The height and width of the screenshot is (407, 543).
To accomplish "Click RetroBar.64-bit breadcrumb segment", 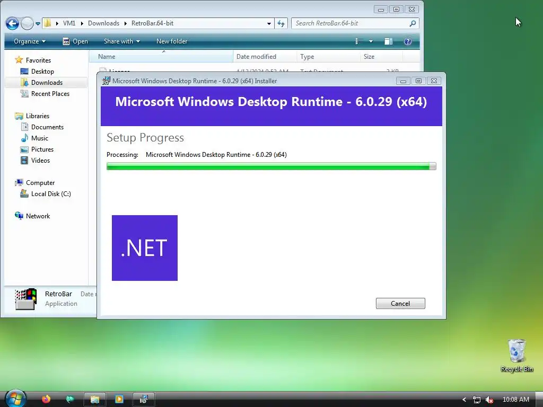I will pyautogui.click(x=152, y=23).
